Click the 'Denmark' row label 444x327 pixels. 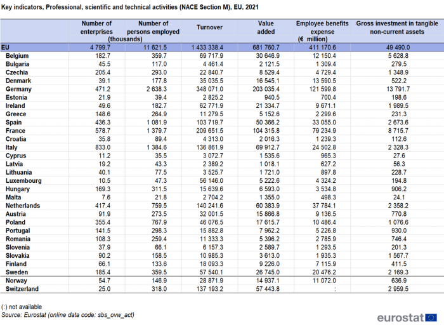pos(18,81)
